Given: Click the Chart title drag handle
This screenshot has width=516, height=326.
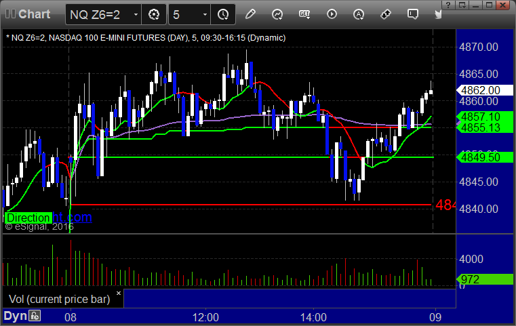Looking at the screenshot, I should 10,14.
